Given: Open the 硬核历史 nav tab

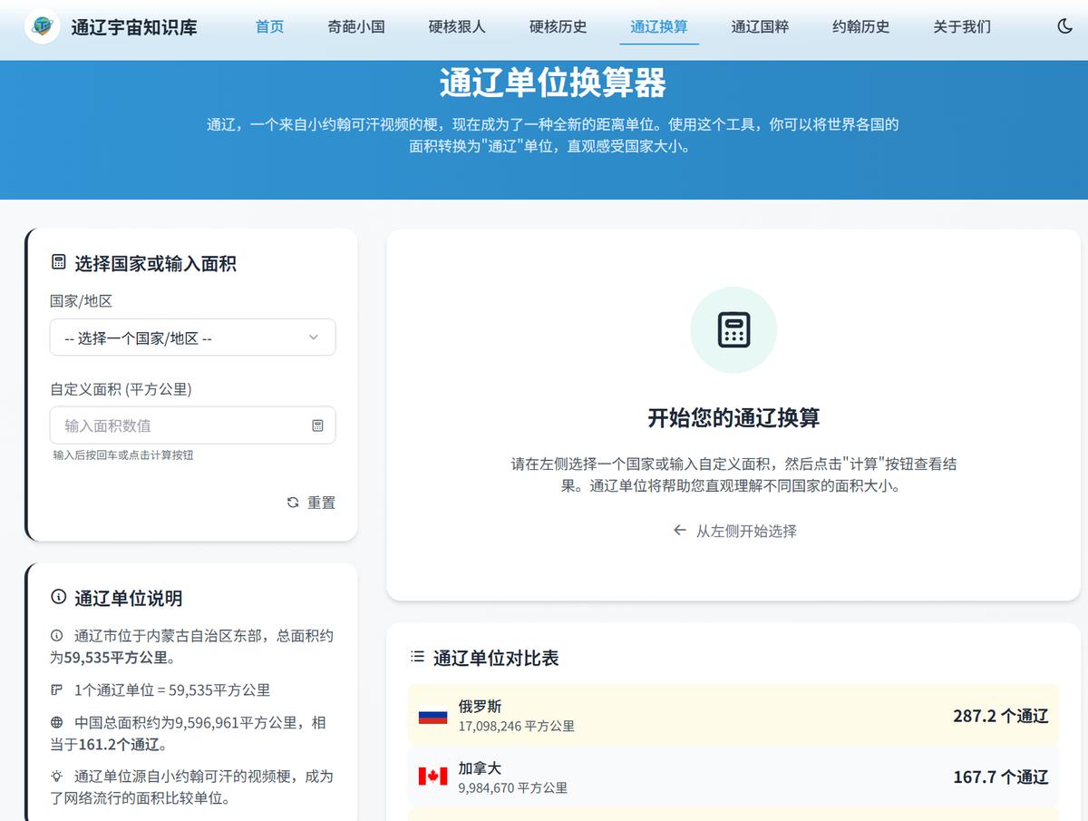Looking at the screenshot, I should (x=559, y=27).
